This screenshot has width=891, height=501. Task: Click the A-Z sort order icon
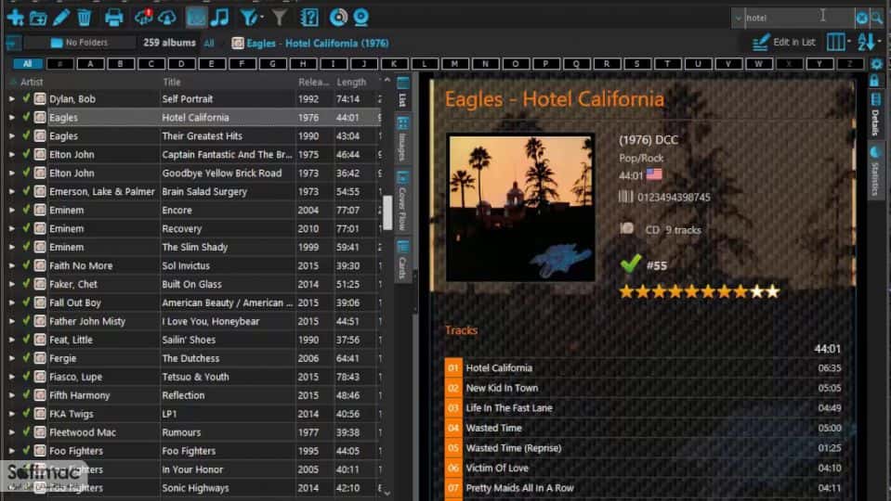point(866,42)
